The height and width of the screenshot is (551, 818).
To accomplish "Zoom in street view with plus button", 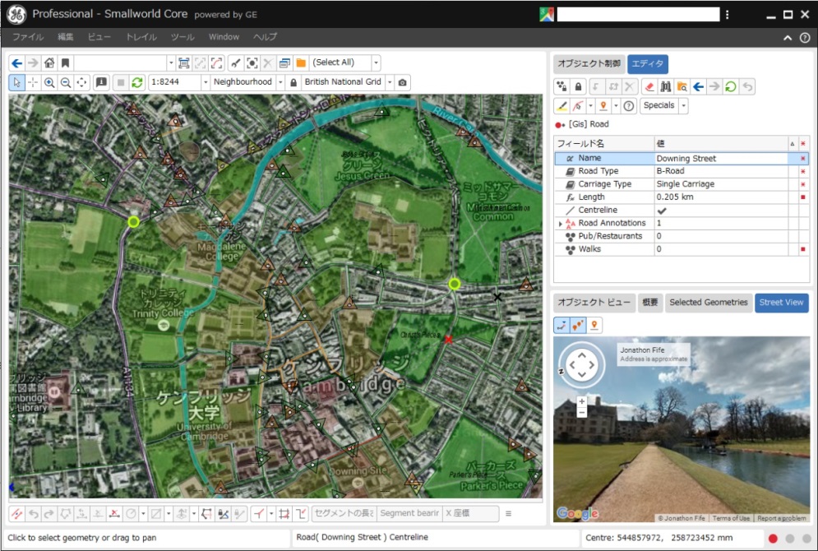I will [582, 401].
